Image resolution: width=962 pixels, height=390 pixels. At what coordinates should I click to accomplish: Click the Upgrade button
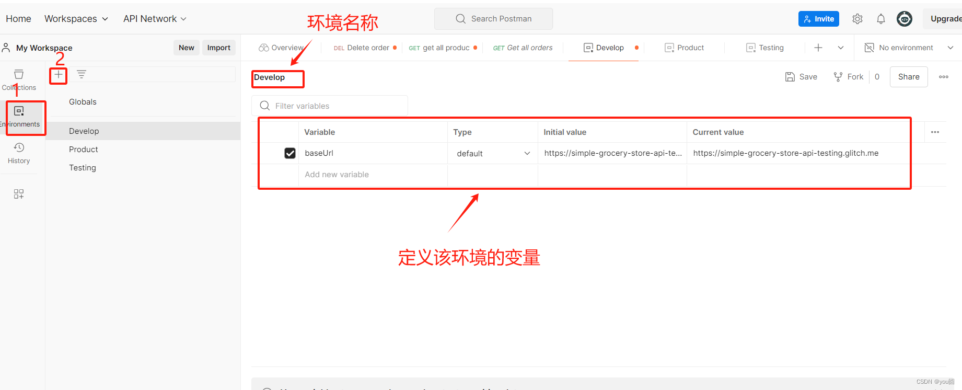click(x=942, y=19)
